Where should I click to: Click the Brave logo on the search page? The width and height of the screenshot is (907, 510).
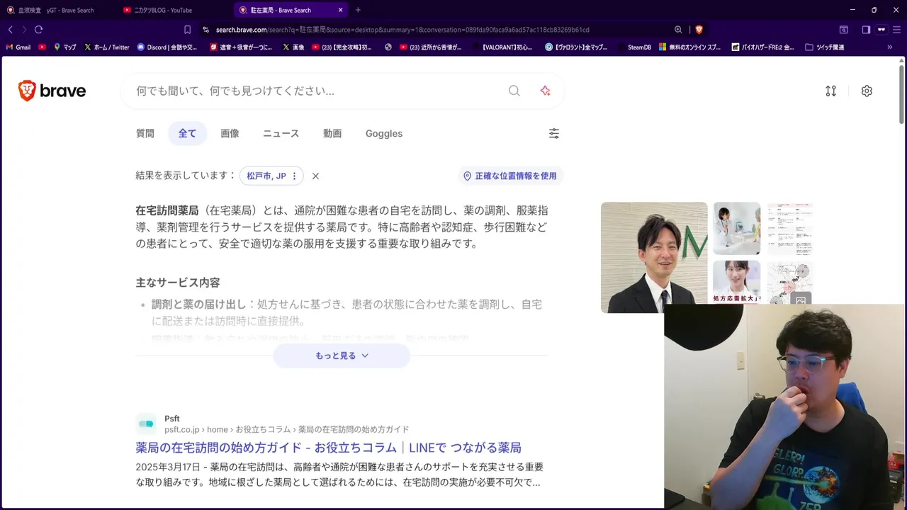(52, 91)
